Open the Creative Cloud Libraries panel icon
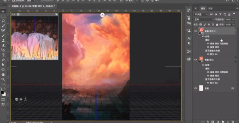Viewport: 239px width, 123px height. point(189,59)
